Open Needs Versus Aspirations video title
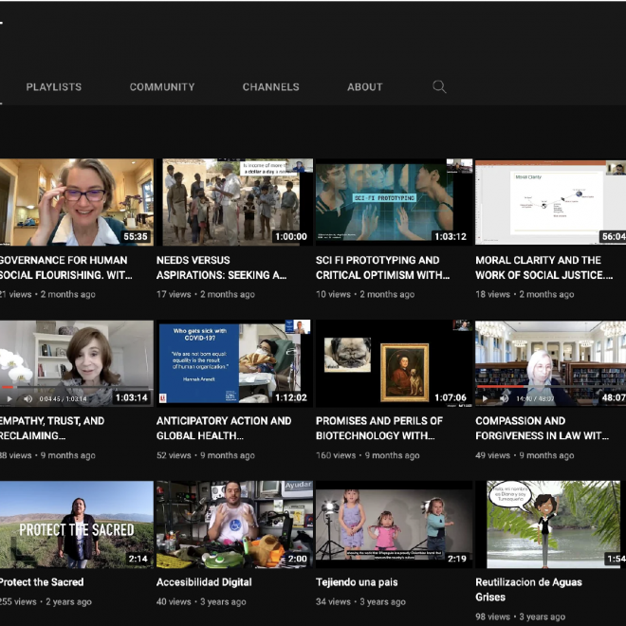Viewport: 626px width, 626px height. (221, 267)
